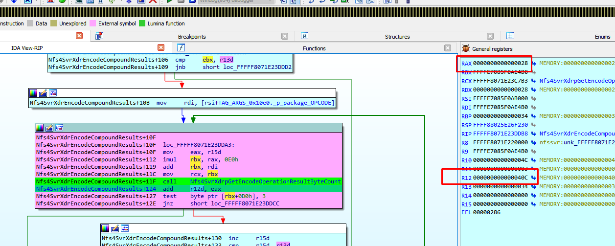615x246 pixels.
Task: Click the RSI register value FFFFE7085F0AB000
Action: 501,98
